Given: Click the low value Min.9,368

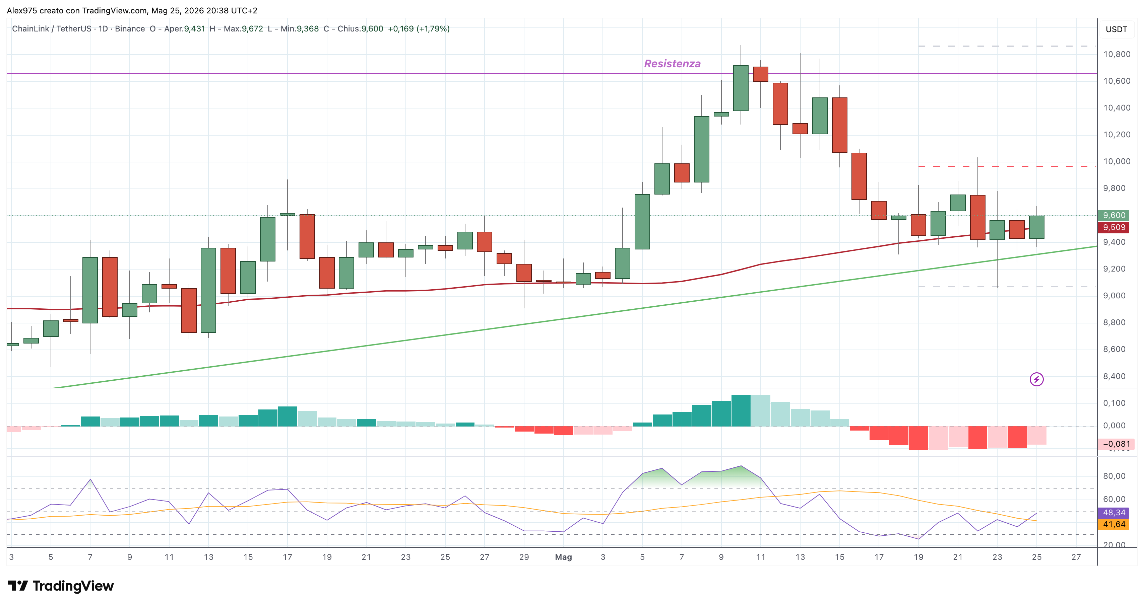Looking at the screenshot, I should tap(299, 29).
